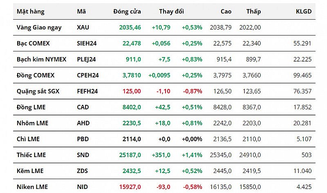This screenshot has width=327, height=193.
Task: Open the Đồng COMEX commodity entry
Action: 36,75
